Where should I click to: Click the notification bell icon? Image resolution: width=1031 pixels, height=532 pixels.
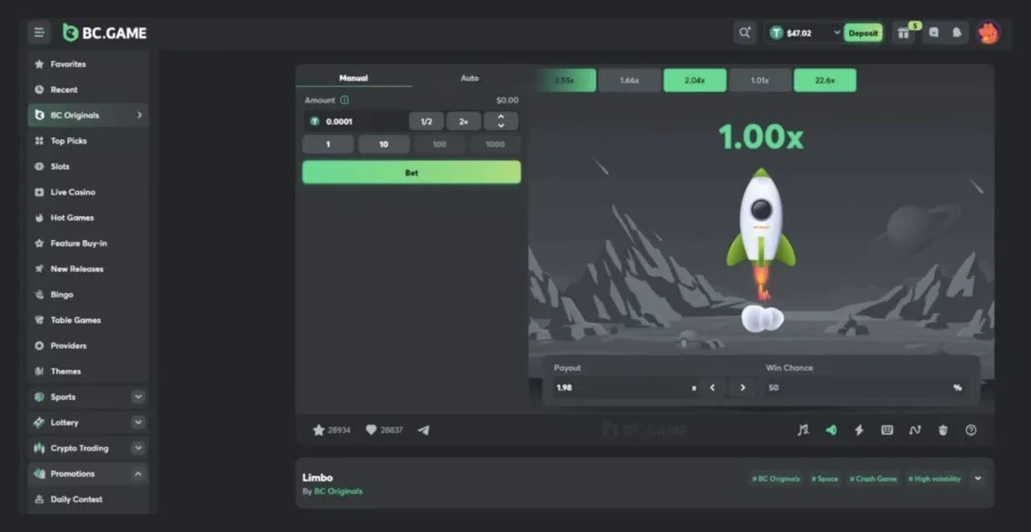pyautogui.click(x=957, y=33)
